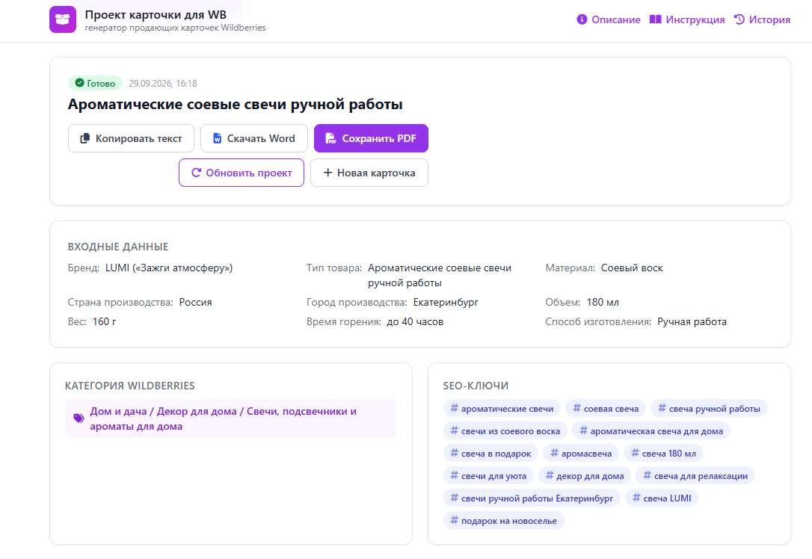
Task: Click the ВХОДНЫЕ ДАННЫЕ section heading
Action: point(118,247)
